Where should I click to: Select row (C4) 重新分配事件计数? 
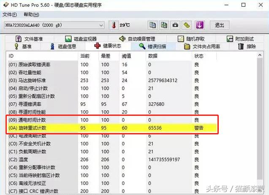(x=111, y=167)
